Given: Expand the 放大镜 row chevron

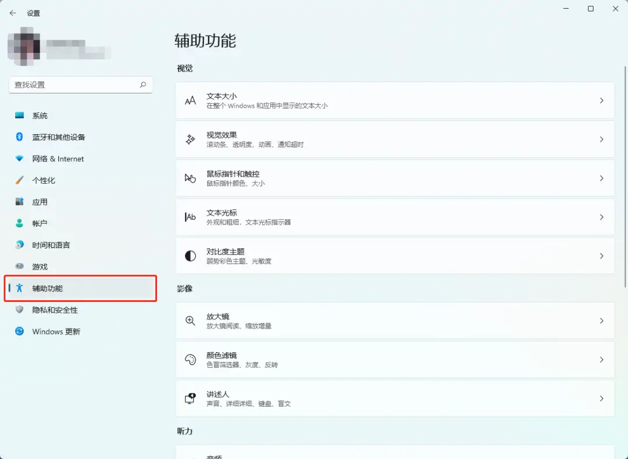Looking at the screenshot, I should pyautogui.click(x=601, y=321).
